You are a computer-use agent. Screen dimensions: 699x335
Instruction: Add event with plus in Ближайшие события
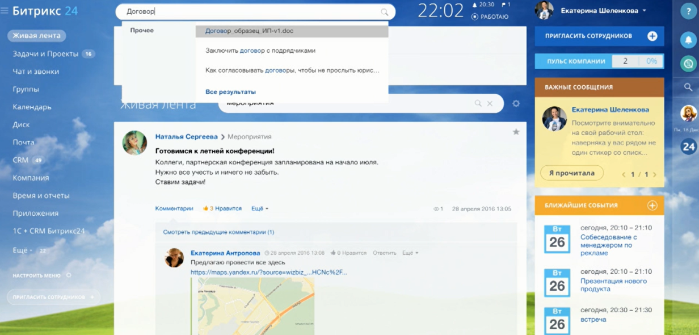(x=652, y=206)
